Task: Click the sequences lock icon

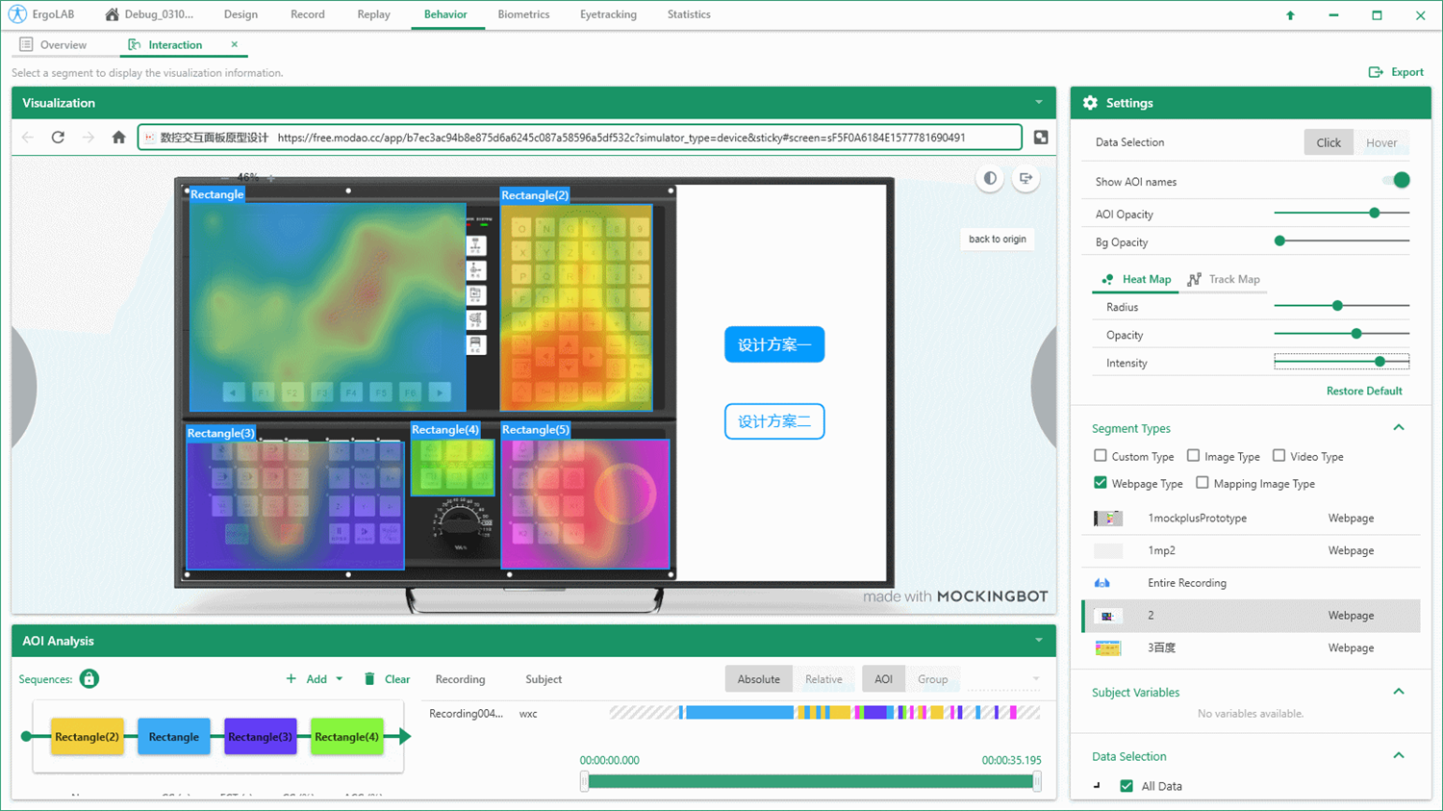Action: [x=89, y=679]
